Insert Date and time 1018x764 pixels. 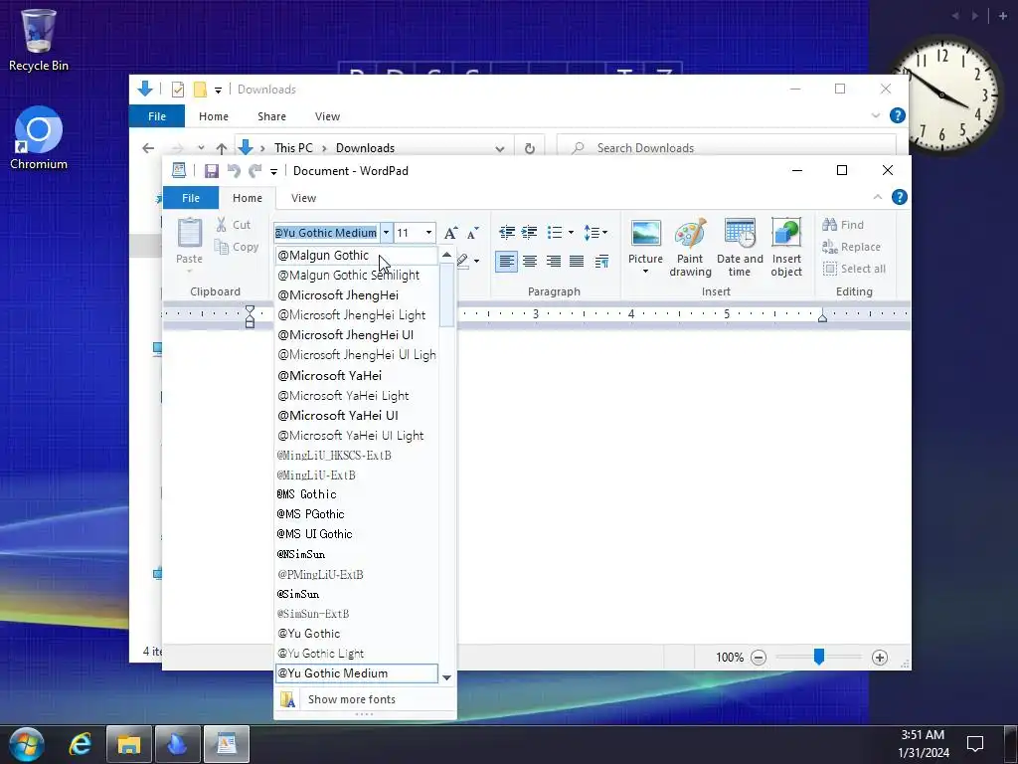740,248
